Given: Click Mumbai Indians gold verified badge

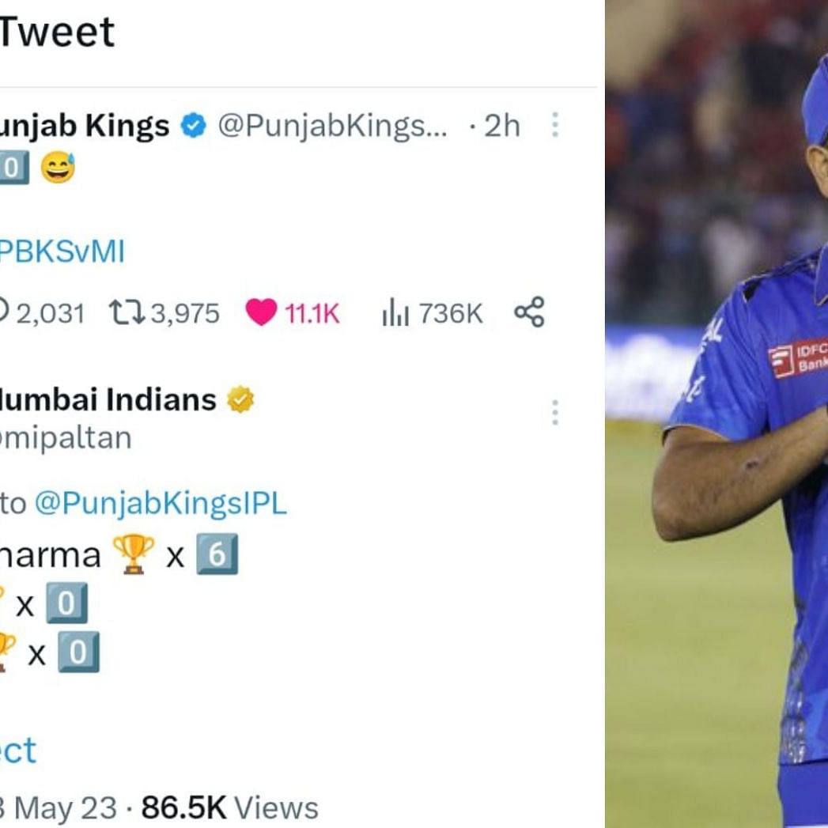Looking at the screenshot, I should click(x=240, y=399).
